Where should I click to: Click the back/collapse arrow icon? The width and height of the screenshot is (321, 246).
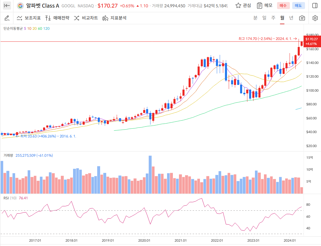click(7, 6)
